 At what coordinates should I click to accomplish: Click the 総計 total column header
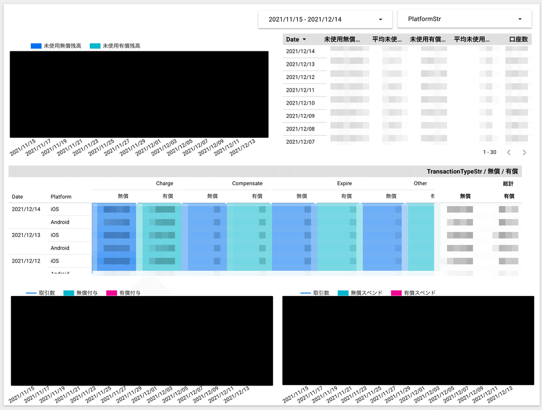[509, 184]
